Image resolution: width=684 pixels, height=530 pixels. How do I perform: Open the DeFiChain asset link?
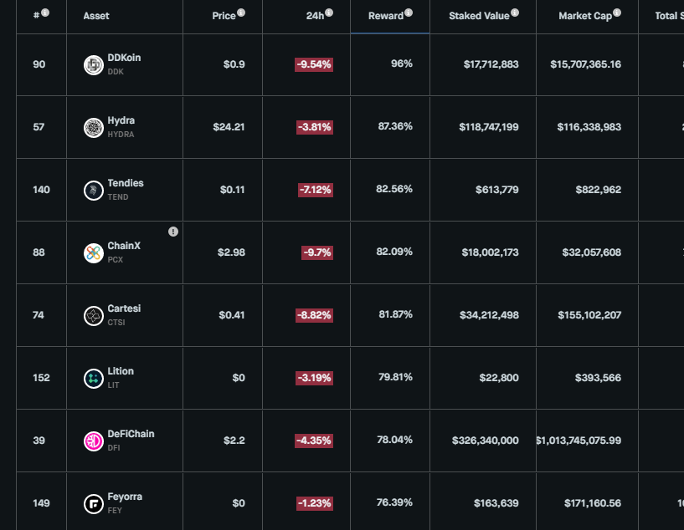(x=131, y=434)
